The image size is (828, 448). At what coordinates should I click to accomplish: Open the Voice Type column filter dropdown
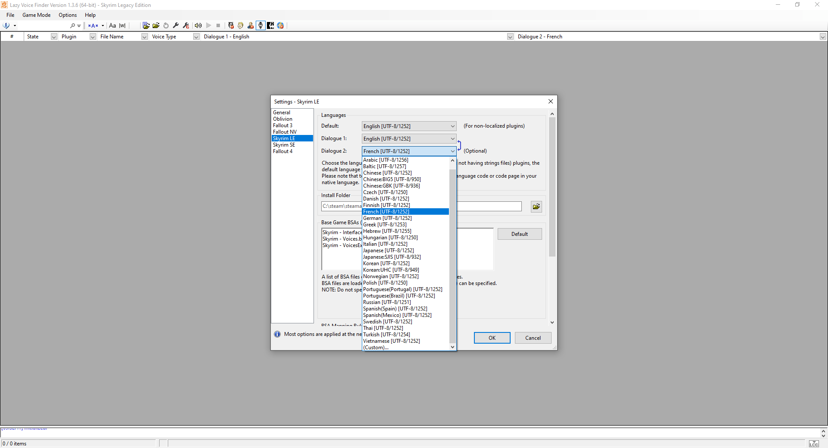(x=196, y=37)
